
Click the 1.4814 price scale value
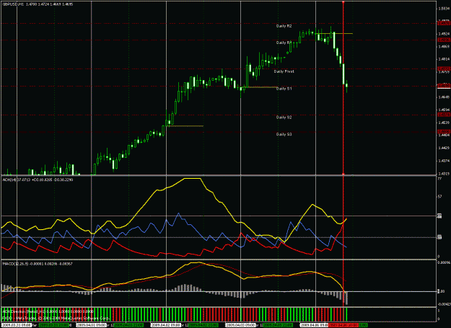[x=444, y=59]
